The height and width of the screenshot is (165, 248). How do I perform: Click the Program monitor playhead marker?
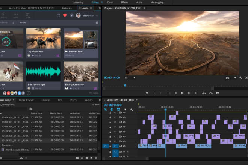tap(125, 85)
